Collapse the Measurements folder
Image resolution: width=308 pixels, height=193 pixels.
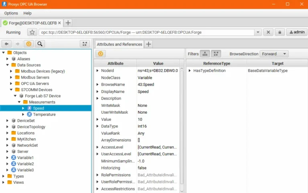(x=19, y=102)
